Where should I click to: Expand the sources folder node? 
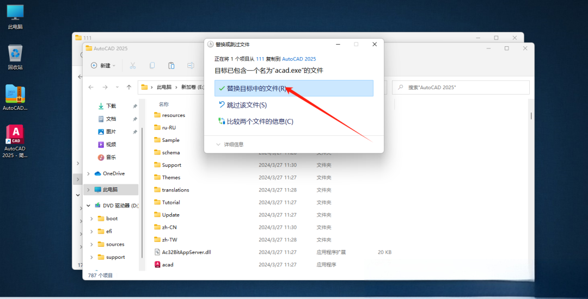(x=91, y=244)
